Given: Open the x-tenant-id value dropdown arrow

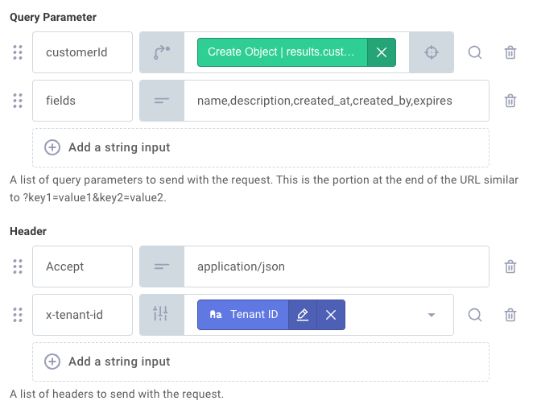Looking at the screenshot, I should point(432,315).
